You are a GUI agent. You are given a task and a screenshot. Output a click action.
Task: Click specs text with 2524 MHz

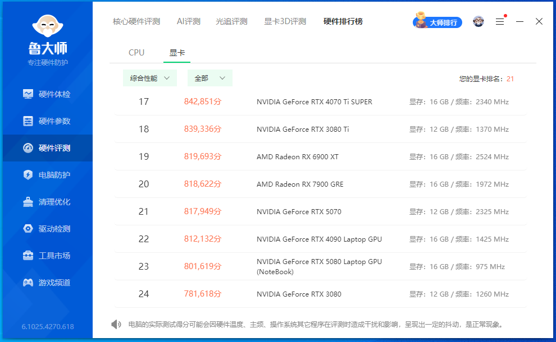point(459,157)
